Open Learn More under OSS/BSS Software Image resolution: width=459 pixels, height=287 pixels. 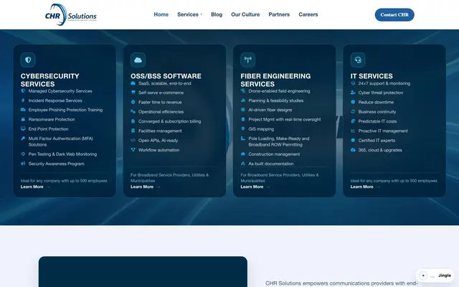pyautogui.click(x=145, y=187)
